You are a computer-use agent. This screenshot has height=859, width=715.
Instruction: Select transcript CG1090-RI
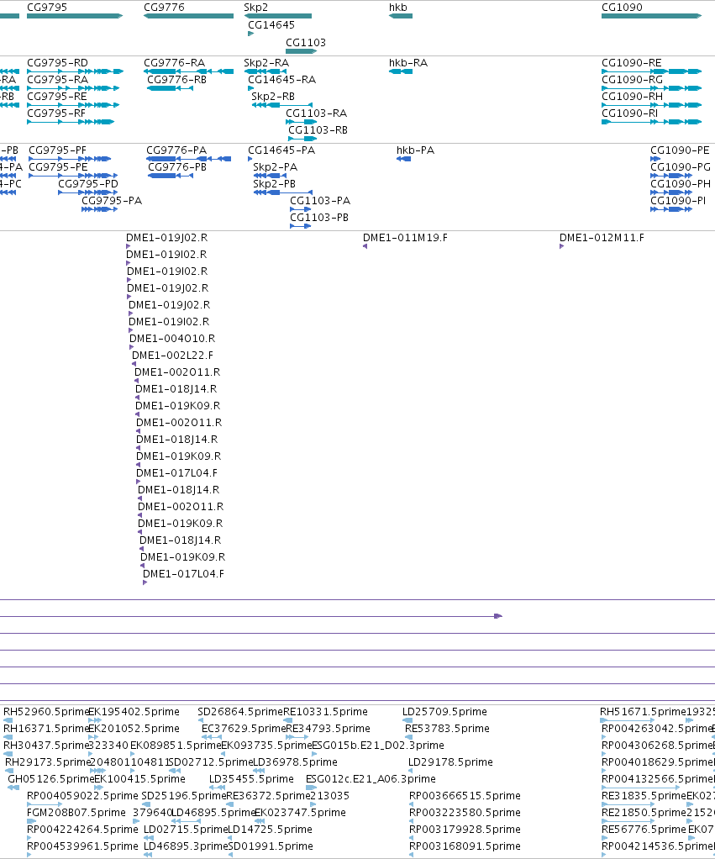630,113
